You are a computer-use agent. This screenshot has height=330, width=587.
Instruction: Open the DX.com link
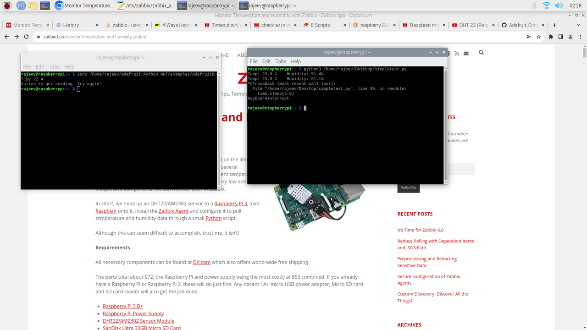coord(202,262)
